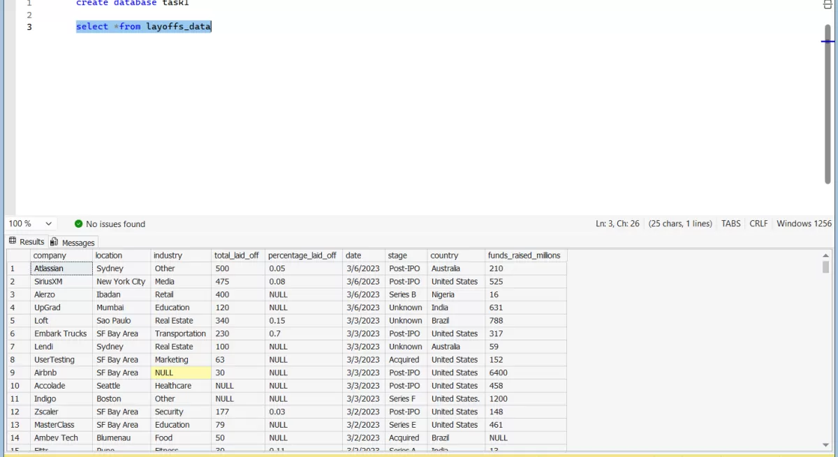Click the Atlassian cell in company column
The width and height of the screenshot is (838, 457).
pos(49,268)
